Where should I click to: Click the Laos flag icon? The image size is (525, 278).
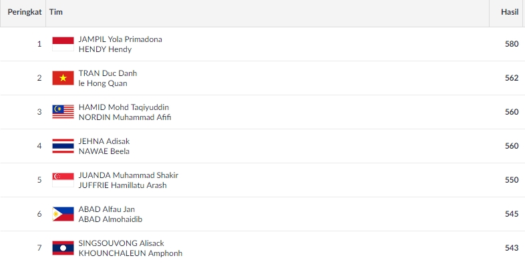63,248
